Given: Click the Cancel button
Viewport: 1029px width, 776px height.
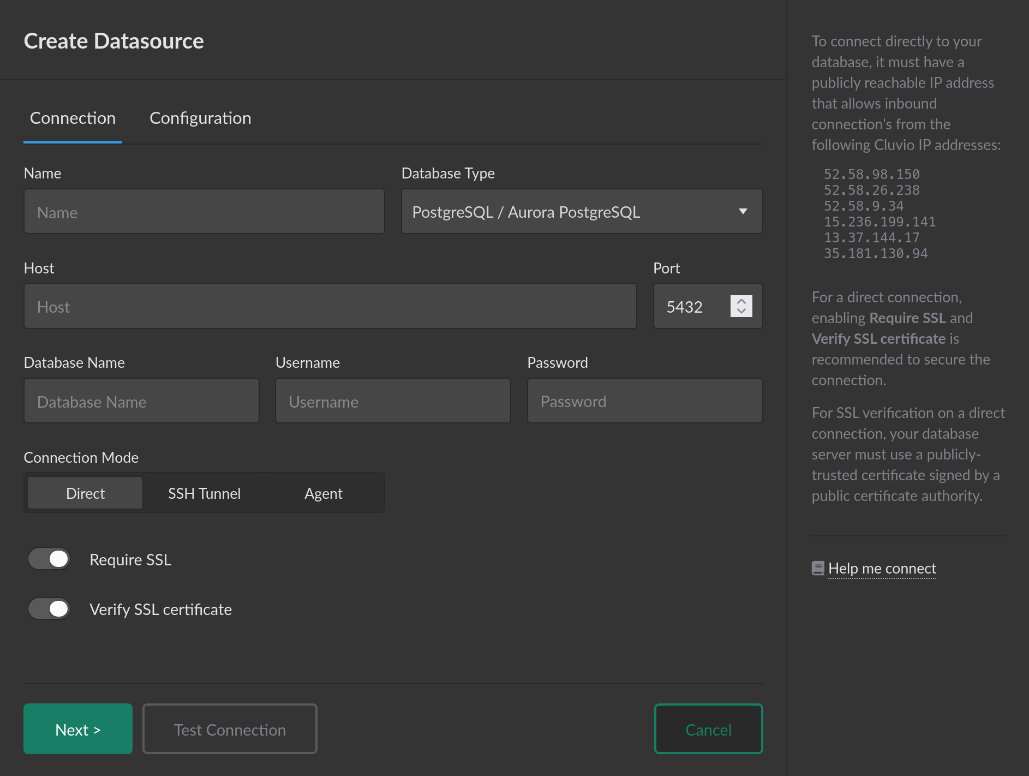Looking at the screenshot, I should [x=708, y=729].
